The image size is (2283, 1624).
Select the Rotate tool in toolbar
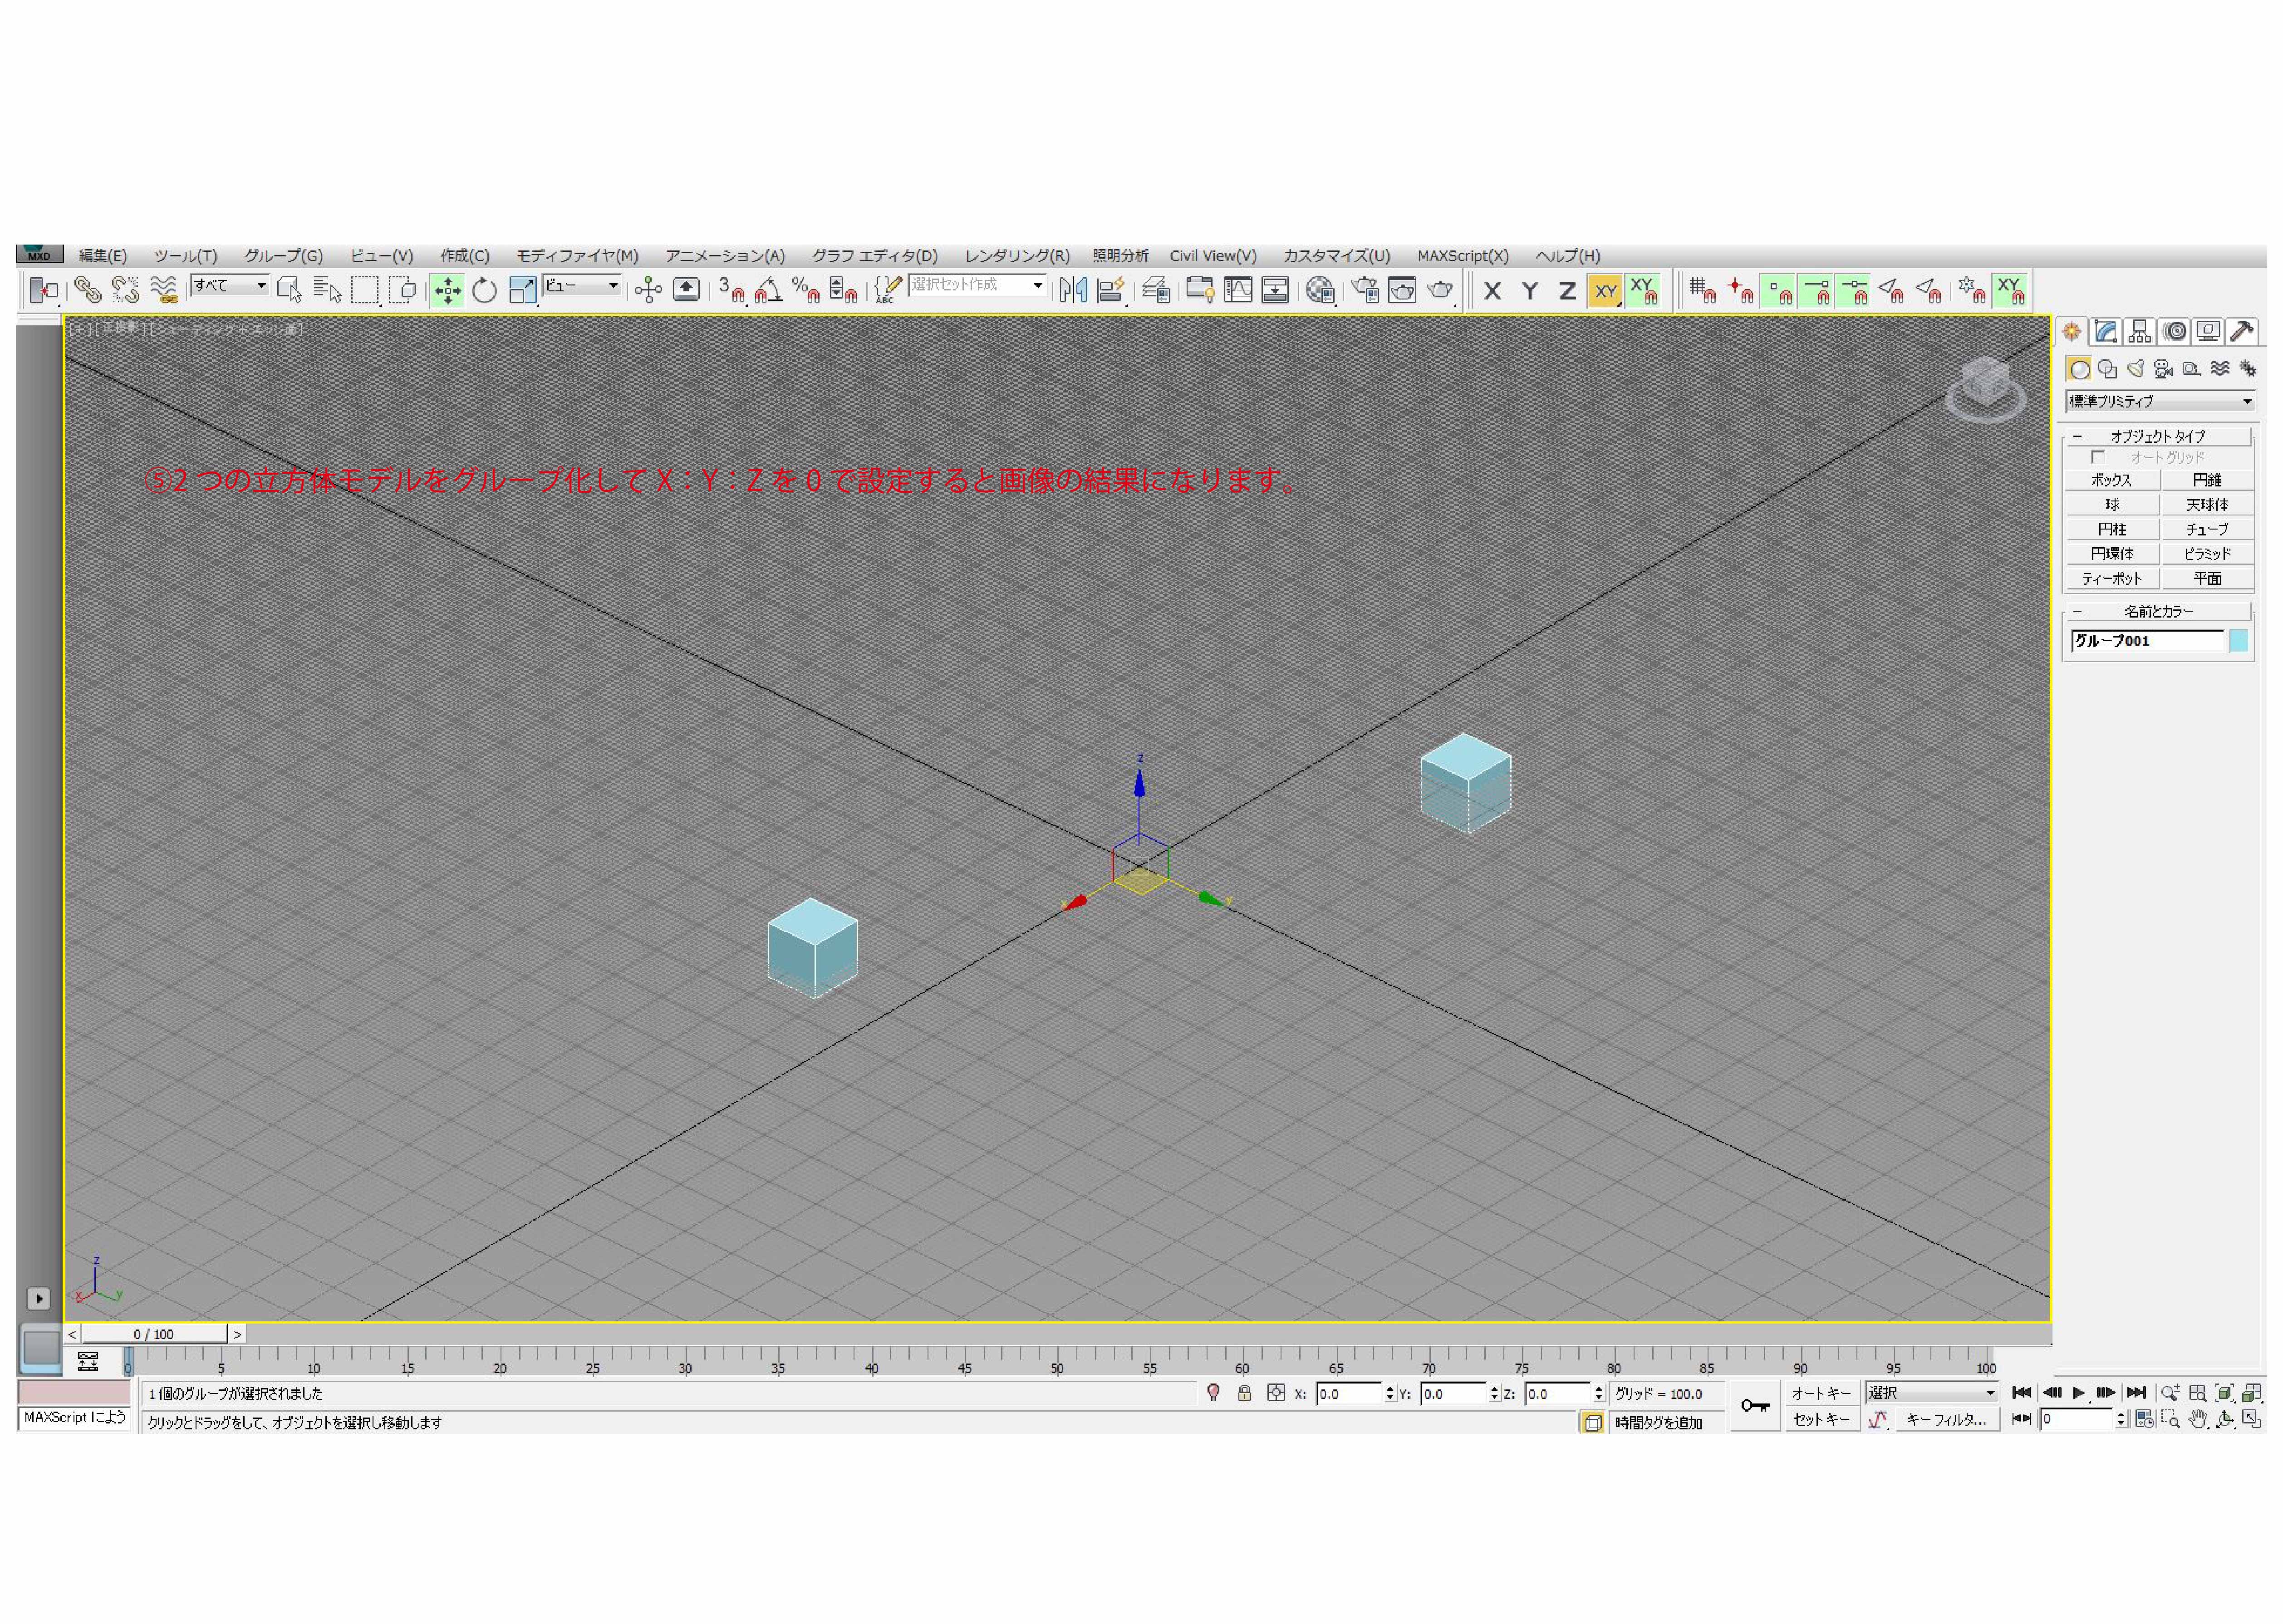click(485, 291)
